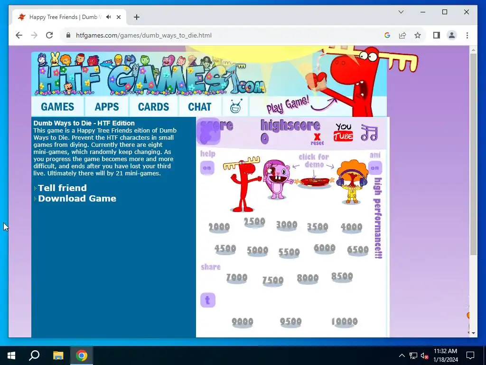Click the highscore label

pos(290,125)
